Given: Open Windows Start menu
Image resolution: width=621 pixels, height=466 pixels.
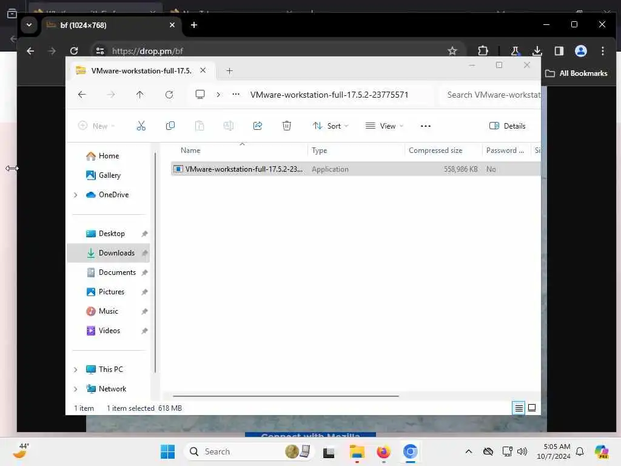Looking at the screenshot, I should (167, 451).
